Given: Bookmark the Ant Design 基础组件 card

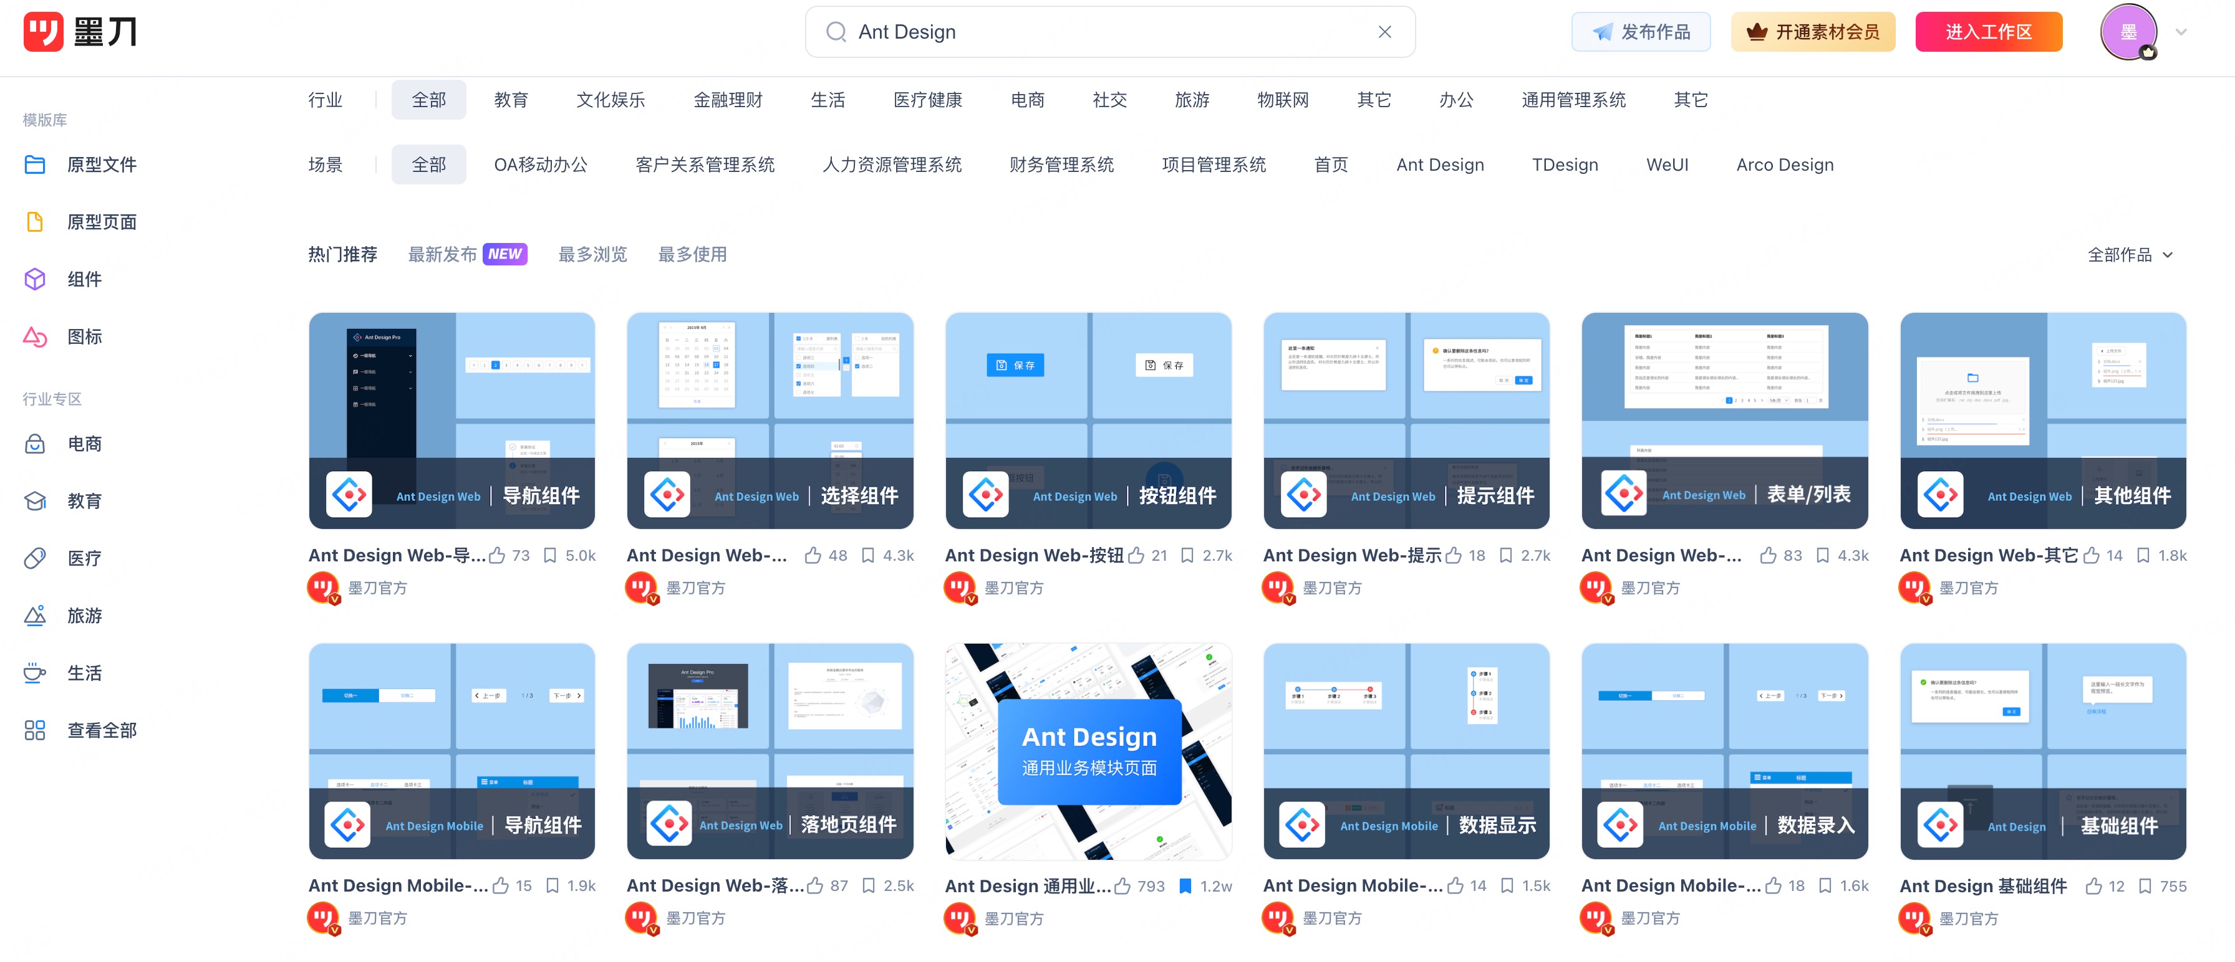Looking at the screenshot, I should point(2145,886).
